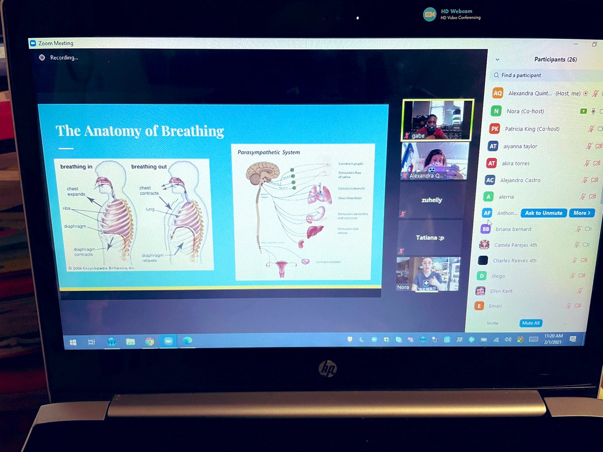Click Camila Parejas 4th's avatar picture
Image resolution: width=603 pixels, height=452 pixels.
pyautogui.click(x=484, y=245)
